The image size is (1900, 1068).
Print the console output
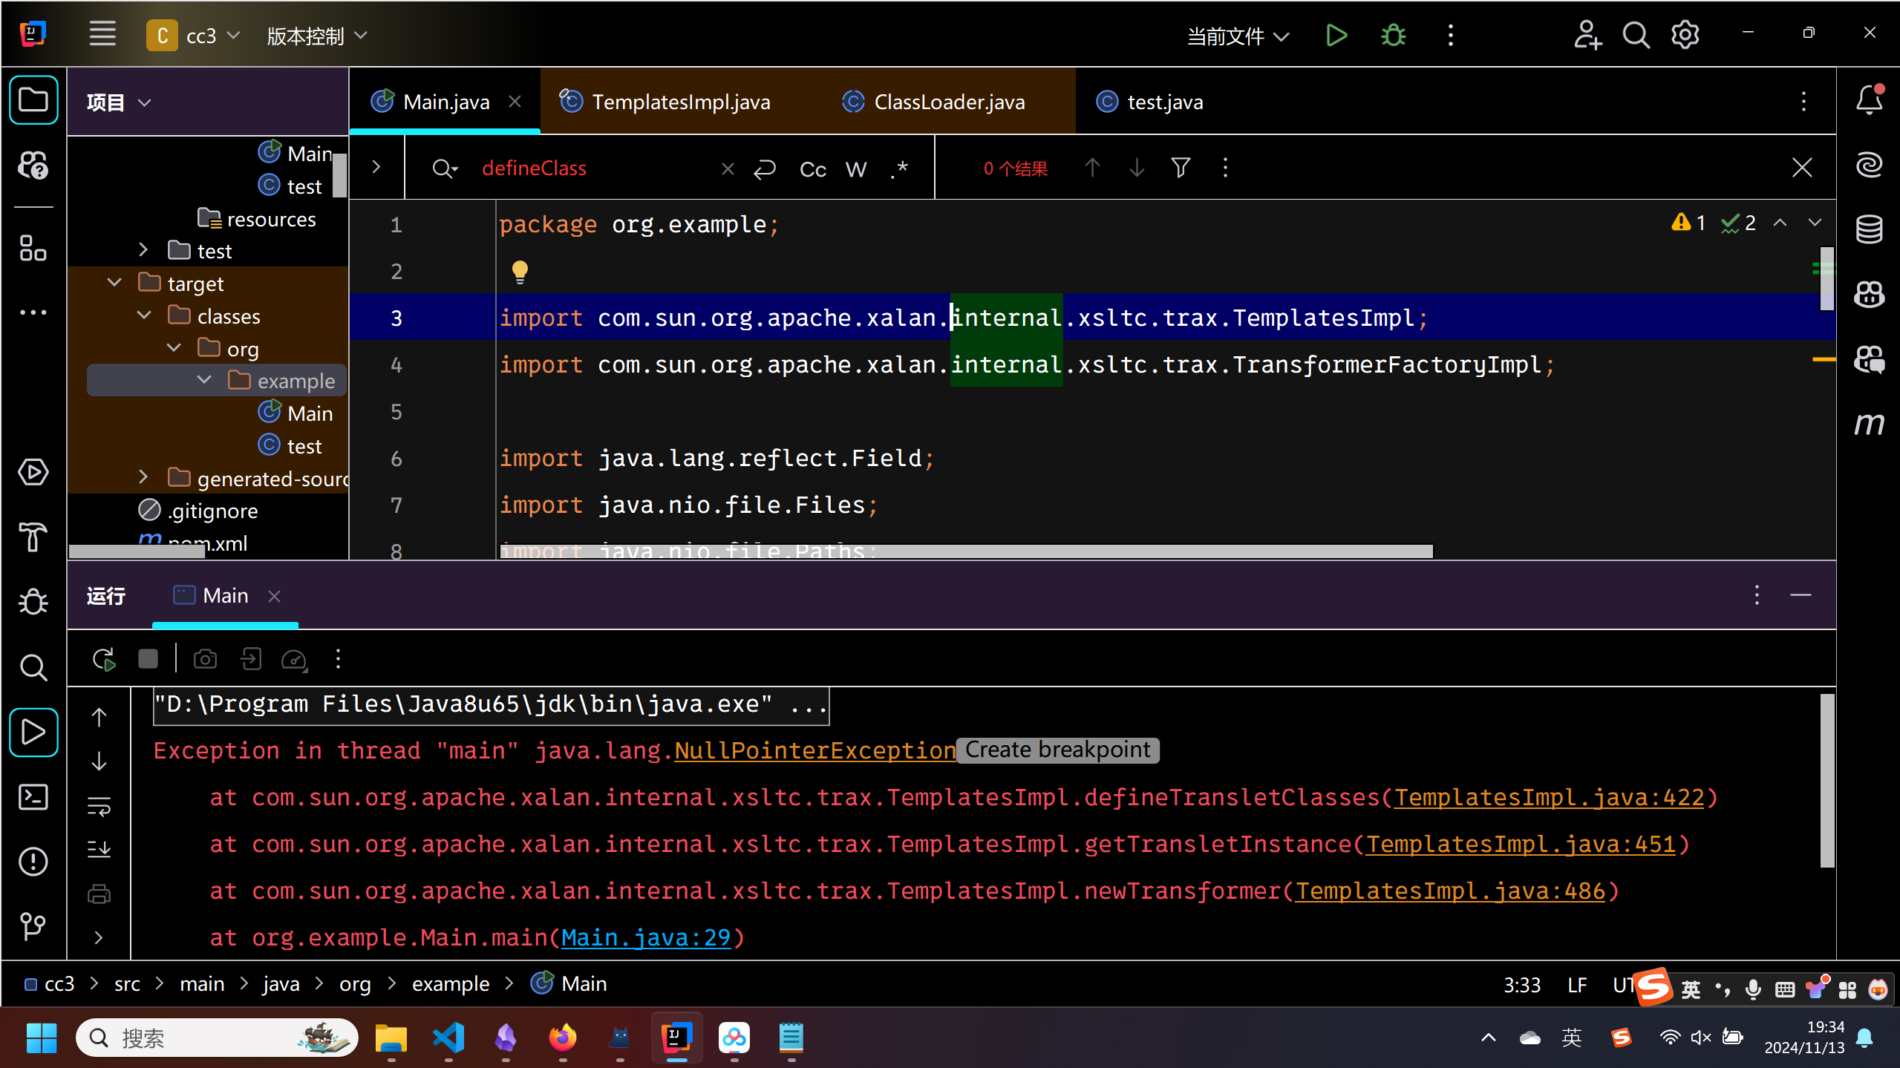tap(99, 894)
